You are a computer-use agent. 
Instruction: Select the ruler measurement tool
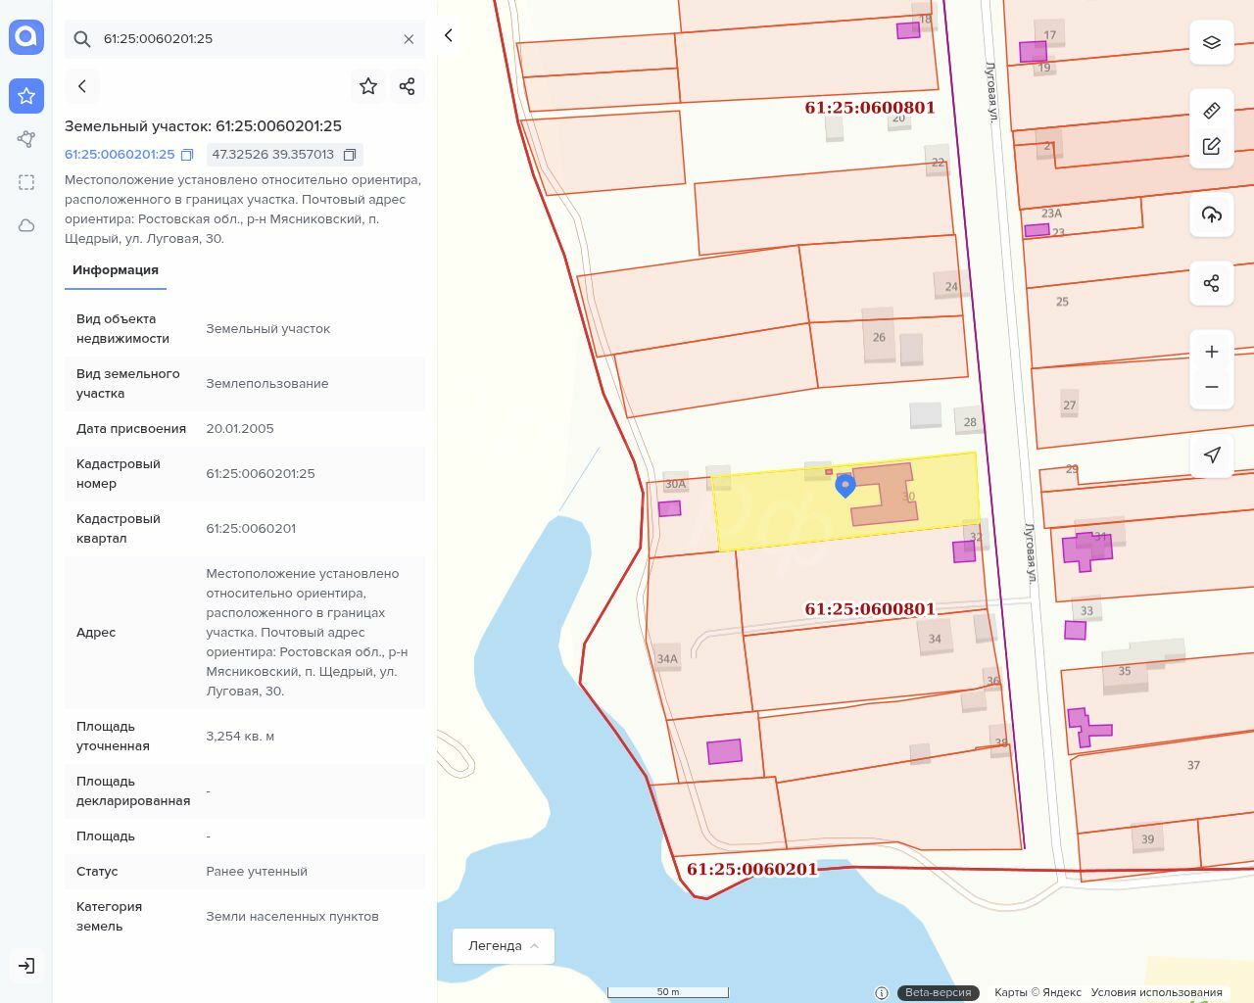pyautogui.click(x=1211, y=110)
